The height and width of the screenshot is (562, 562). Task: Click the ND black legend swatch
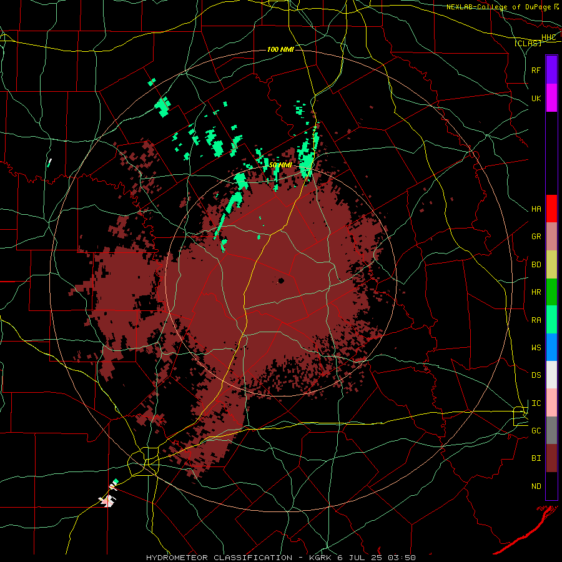pyautogui.click(x=551, y=486)
